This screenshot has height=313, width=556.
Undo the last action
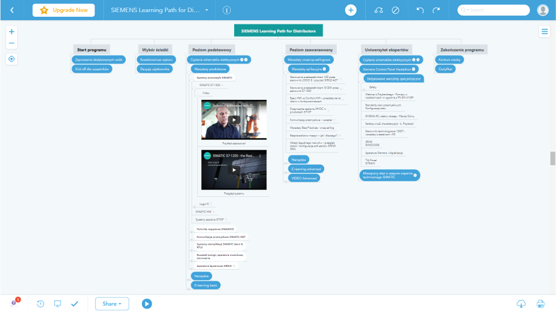(420, 10)
